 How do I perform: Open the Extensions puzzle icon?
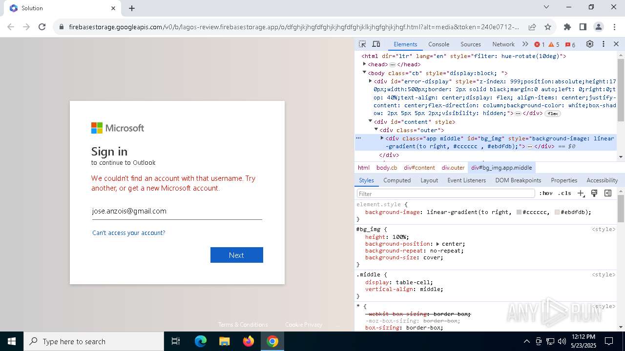coord(567,27)
